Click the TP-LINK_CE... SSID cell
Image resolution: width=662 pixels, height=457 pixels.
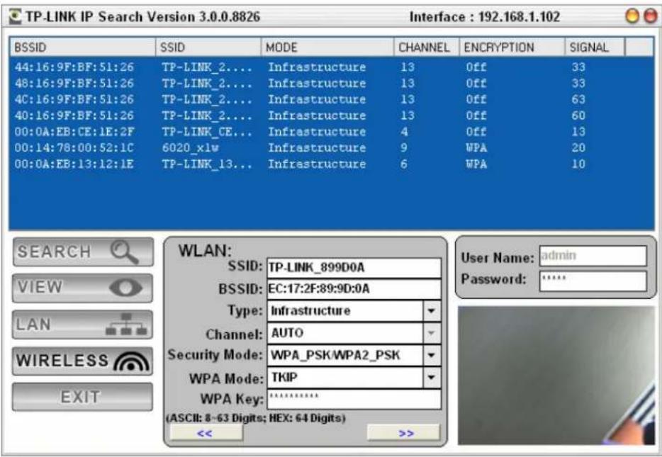point(207,132)
